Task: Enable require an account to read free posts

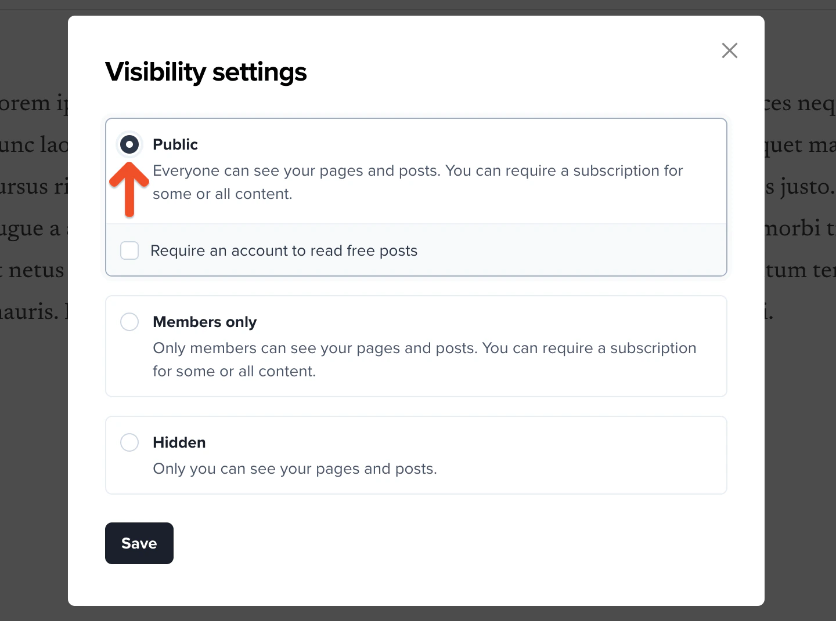Action: click(129, 250)
